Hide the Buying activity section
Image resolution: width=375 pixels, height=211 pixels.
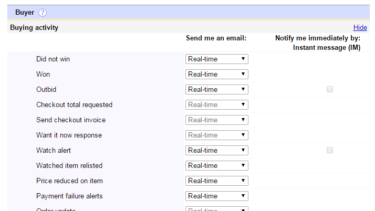pos(360,27)
